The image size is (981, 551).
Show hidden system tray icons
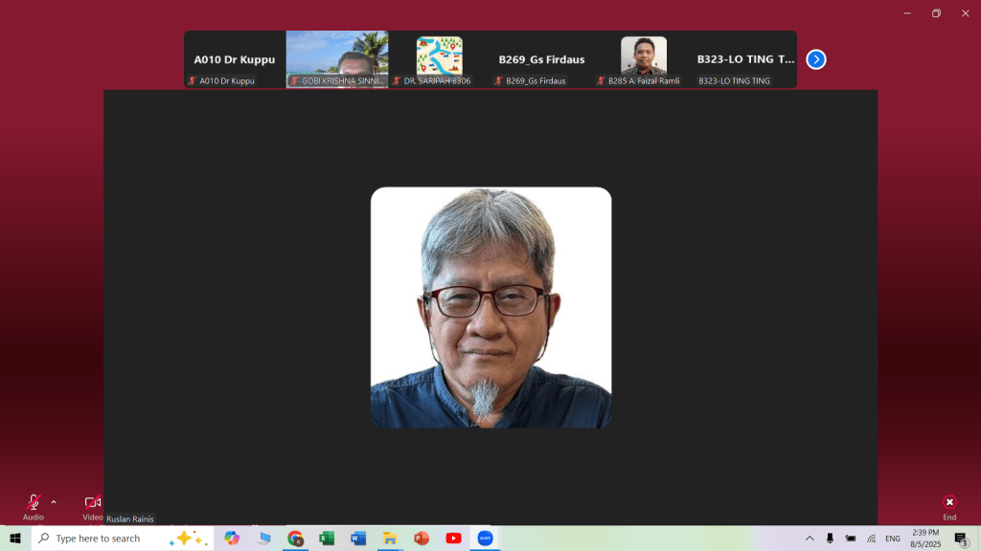[810, 539]
